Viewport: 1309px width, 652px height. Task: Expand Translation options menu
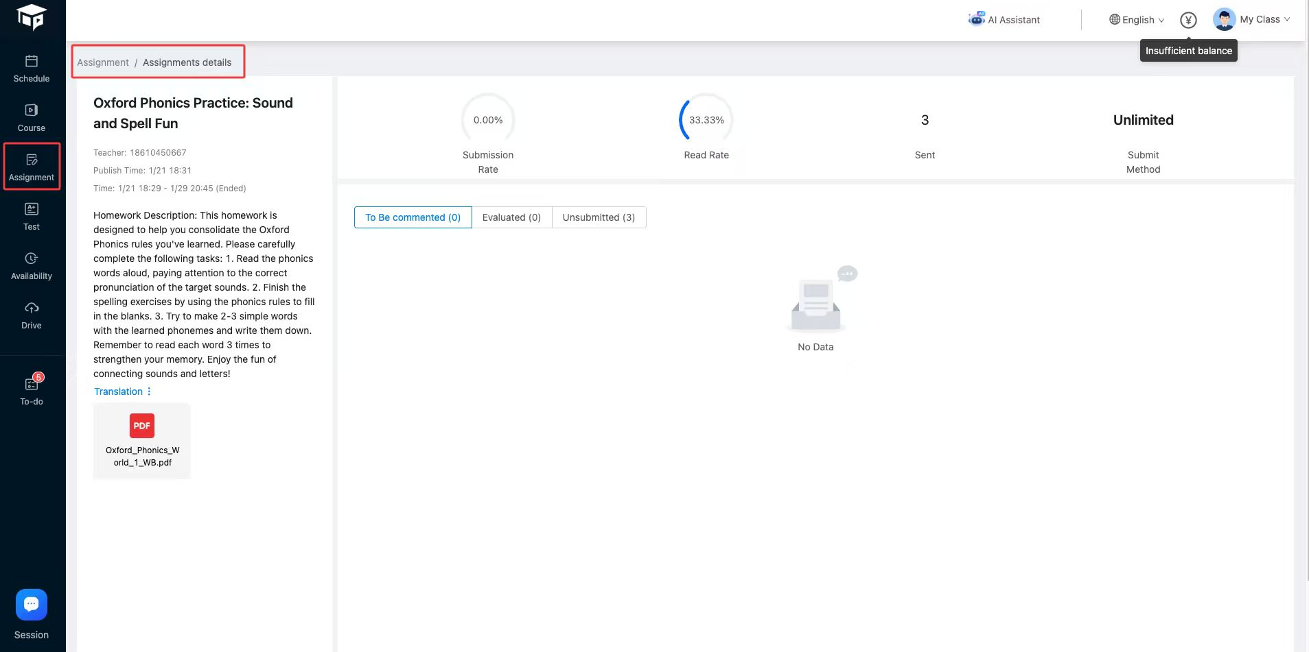click(x=149, y=391)
